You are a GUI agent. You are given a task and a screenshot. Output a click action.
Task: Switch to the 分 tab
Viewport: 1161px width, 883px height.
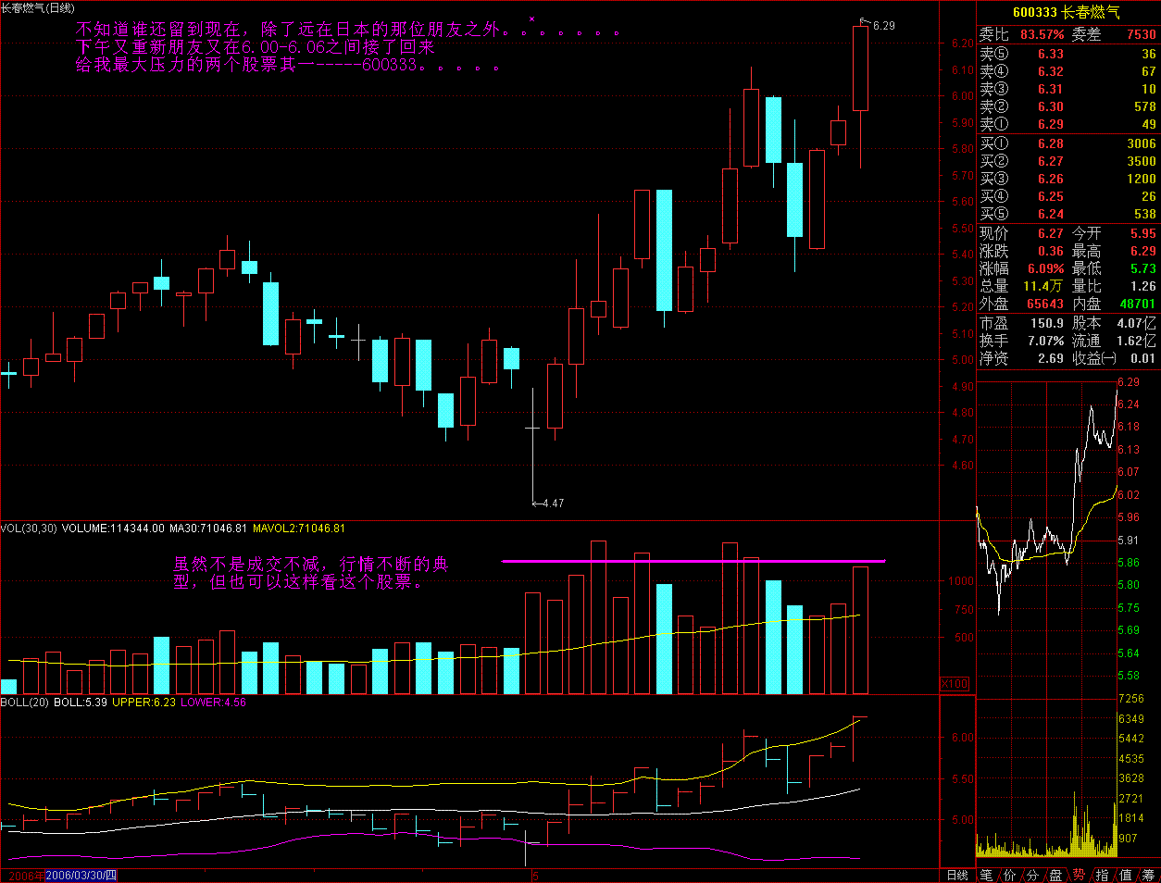coord(1033,875)
